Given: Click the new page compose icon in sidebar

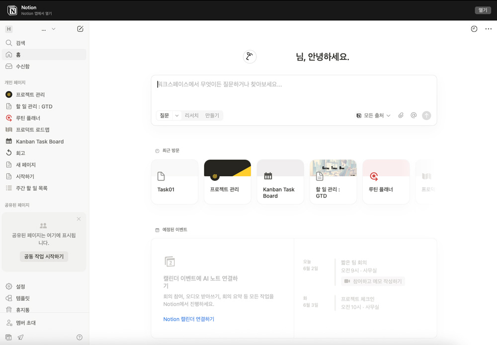Looking at the screenshot, I should 80,29.
